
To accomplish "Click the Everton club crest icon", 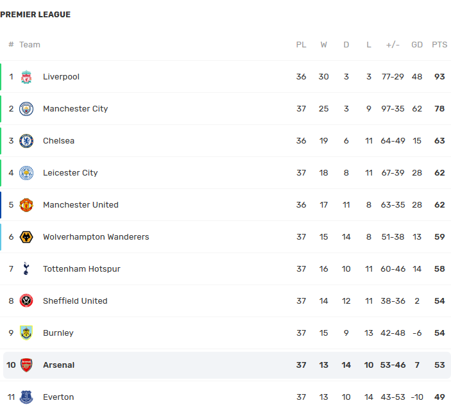I will click(26, 397).
